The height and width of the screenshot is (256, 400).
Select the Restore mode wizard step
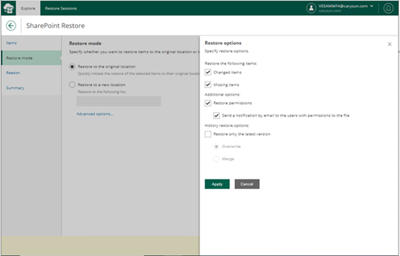coord(31,58)
